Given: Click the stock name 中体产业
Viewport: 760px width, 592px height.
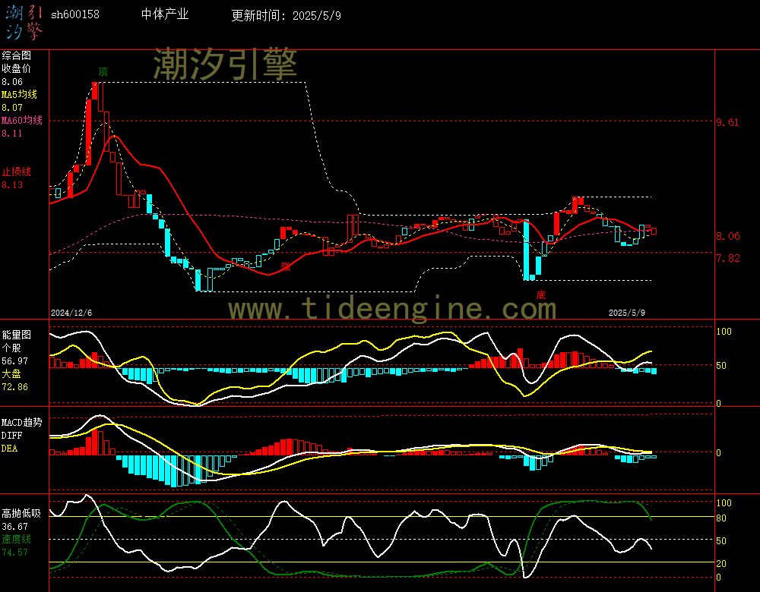Looking at the screenshot, I should pyautogui.click(x=165, y=14).
